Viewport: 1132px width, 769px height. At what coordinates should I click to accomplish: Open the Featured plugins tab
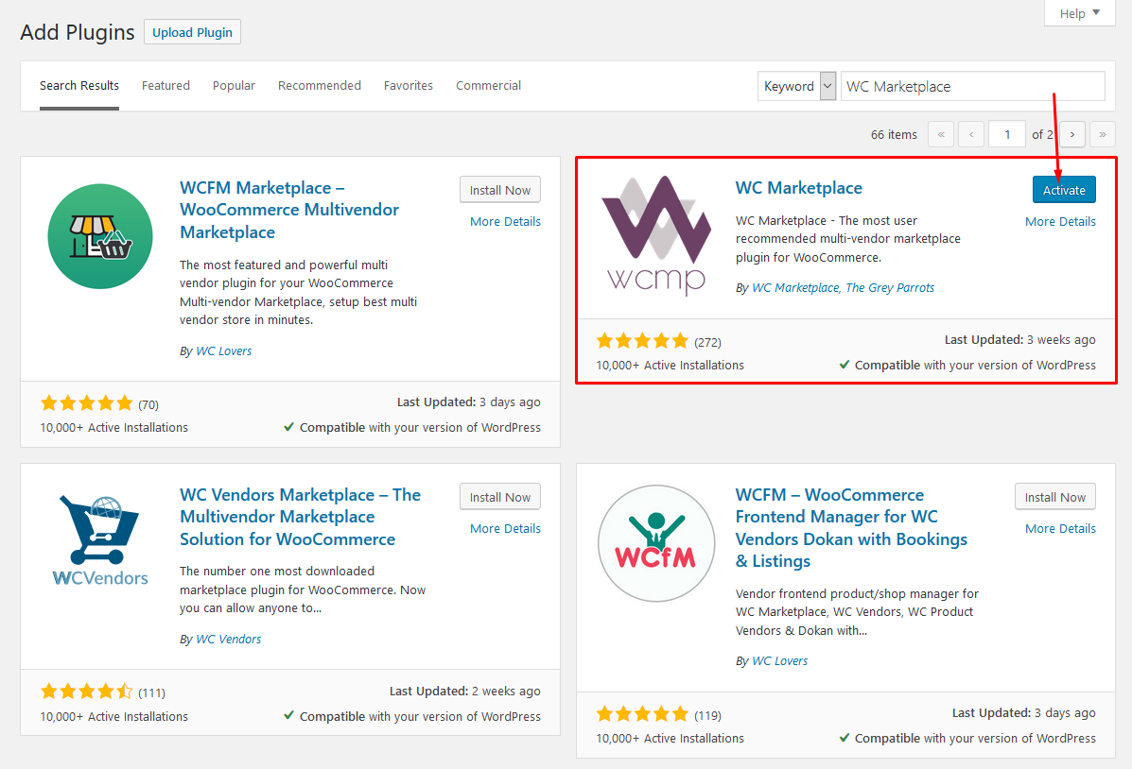[x=165, y=86]
